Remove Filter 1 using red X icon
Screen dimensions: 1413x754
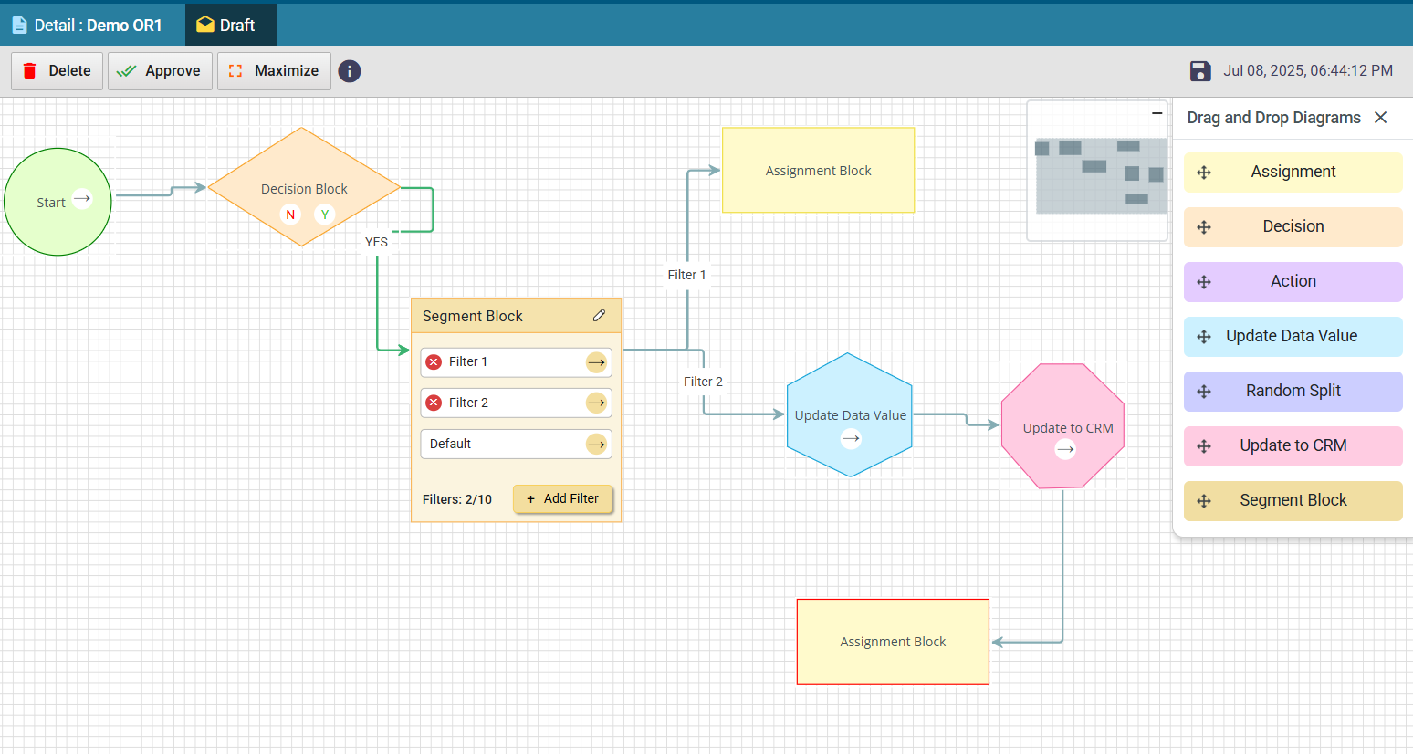click(434, 362)
